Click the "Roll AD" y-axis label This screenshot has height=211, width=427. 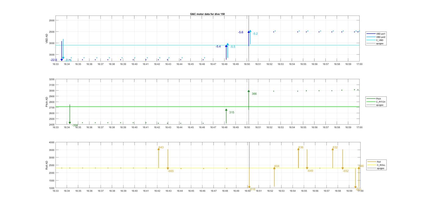47,165
